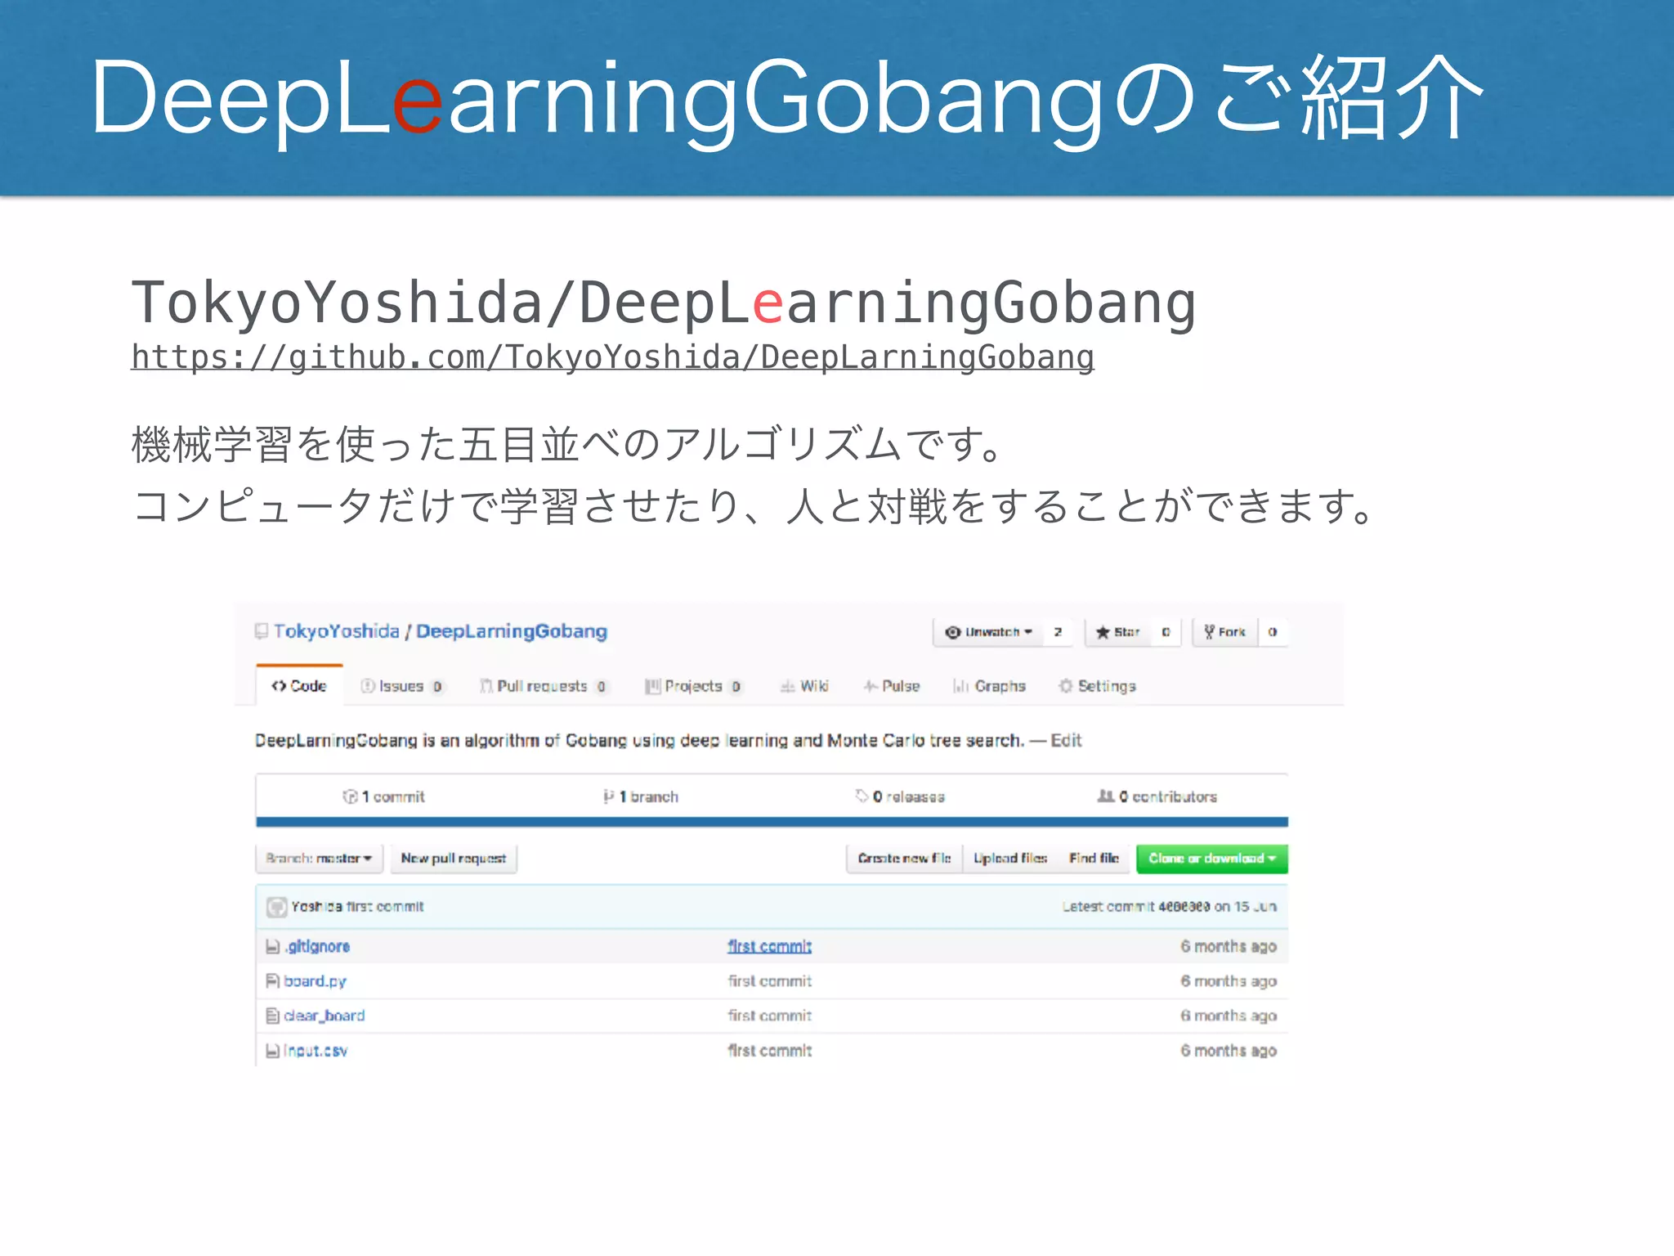Star the repository with the Star button

(x=1117, y=632)
